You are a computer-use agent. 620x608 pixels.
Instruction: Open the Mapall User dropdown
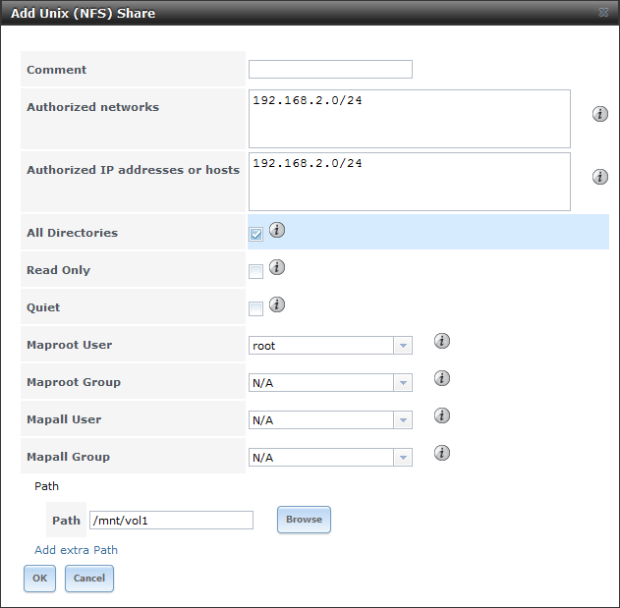(x=402, y=420)
